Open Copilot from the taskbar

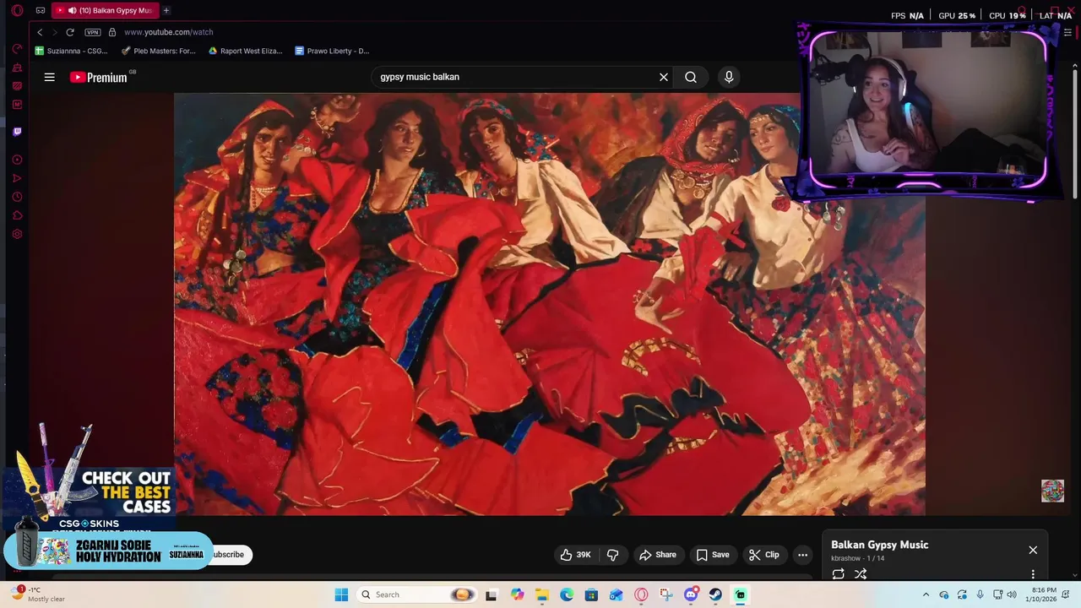[x=517, y=594]
